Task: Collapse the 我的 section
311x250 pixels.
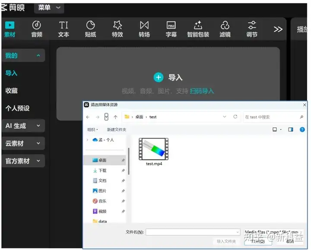Action: coord(23,55)
